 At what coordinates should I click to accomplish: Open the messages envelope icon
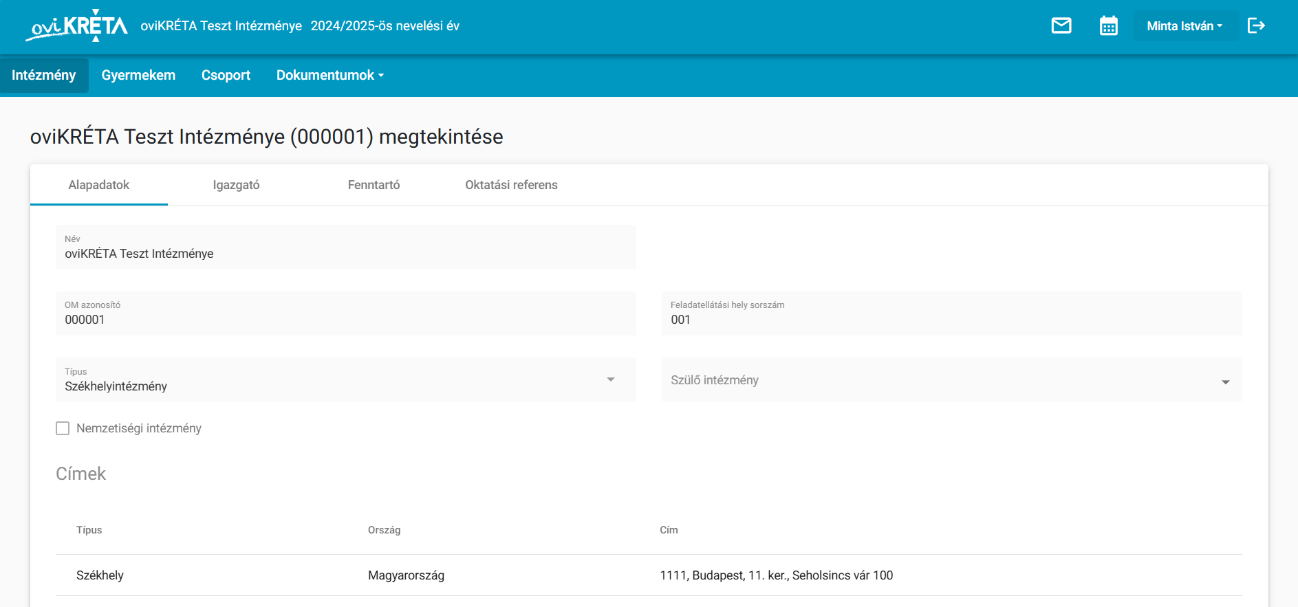(1061, 26)
